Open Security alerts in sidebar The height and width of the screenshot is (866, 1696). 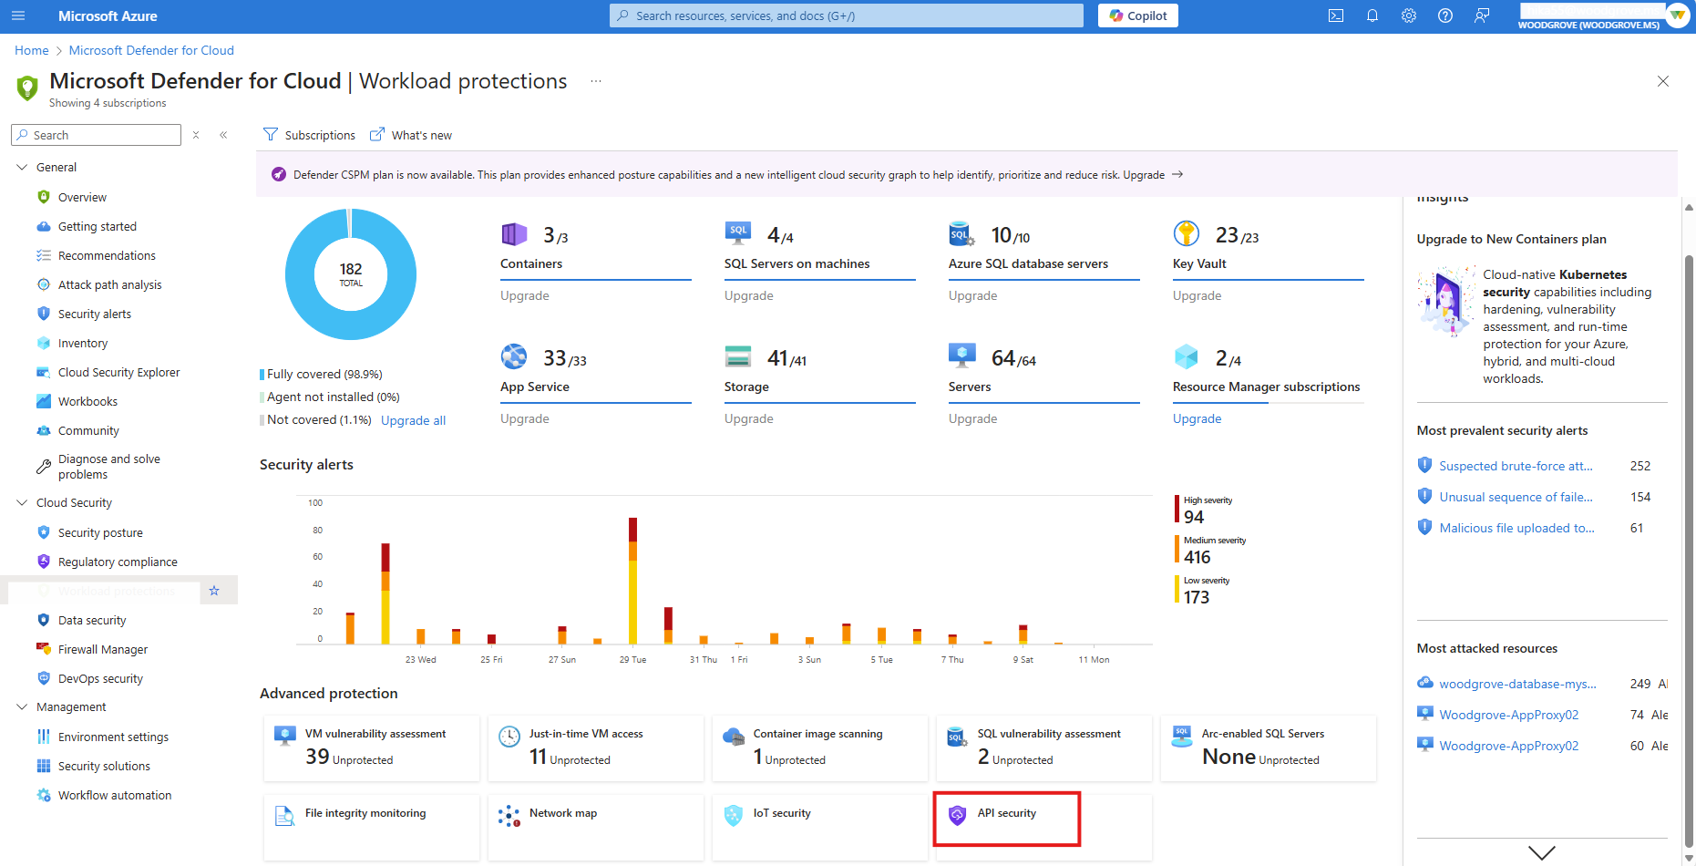click(x=94, y=314)
